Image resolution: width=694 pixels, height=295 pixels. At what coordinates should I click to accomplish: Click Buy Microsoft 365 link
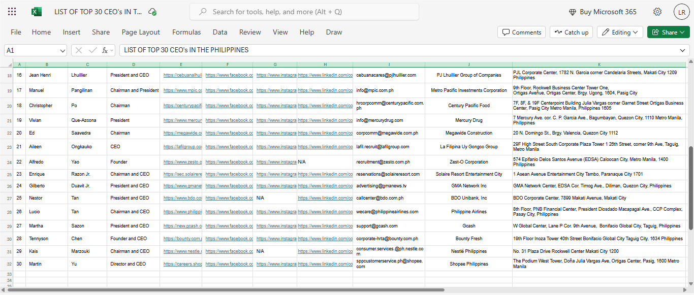click(603, 12)
